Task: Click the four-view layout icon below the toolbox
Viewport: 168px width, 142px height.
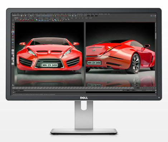Action: coord(13,53)
